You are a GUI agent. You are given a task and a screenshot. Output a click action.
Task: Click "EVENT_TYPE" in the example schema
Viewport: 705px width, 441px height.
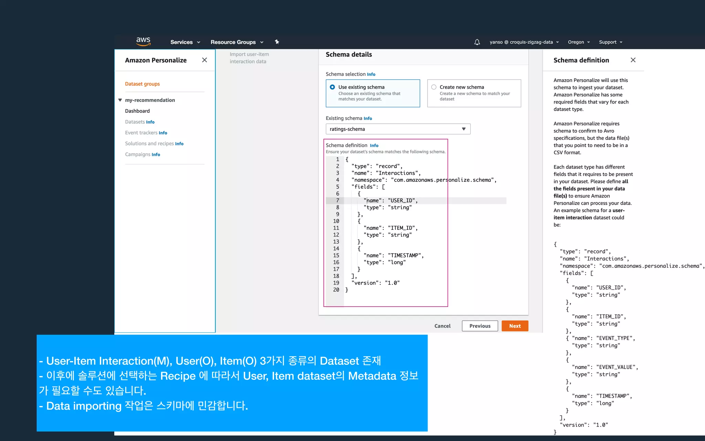pyautogui.click(x=615, y=338)
